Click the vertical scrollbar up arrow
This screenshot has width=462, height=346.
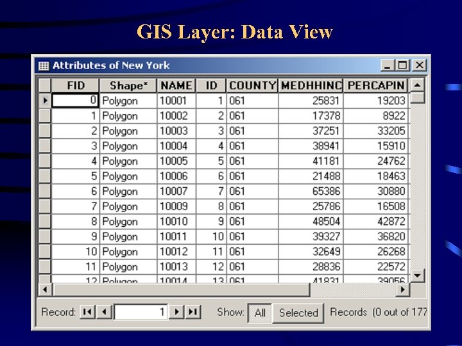pyautogui.click(x=417, y=85)
